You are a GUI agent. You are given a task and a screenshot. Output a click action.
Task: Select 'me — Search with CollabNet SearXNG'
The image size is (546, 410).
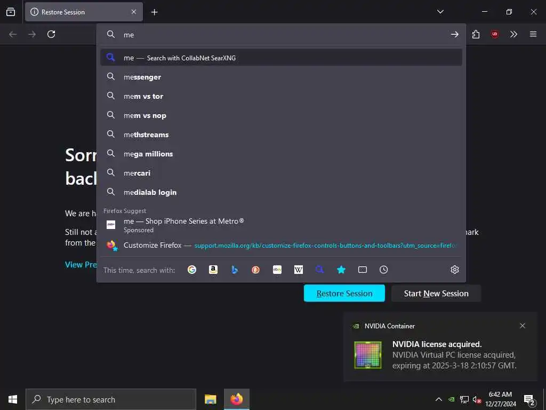[x=281, y=58]
